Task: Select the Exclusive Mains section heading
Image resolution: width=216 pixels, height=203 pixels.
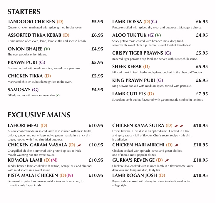Action: pyautogui.click(x=39, y=115)
